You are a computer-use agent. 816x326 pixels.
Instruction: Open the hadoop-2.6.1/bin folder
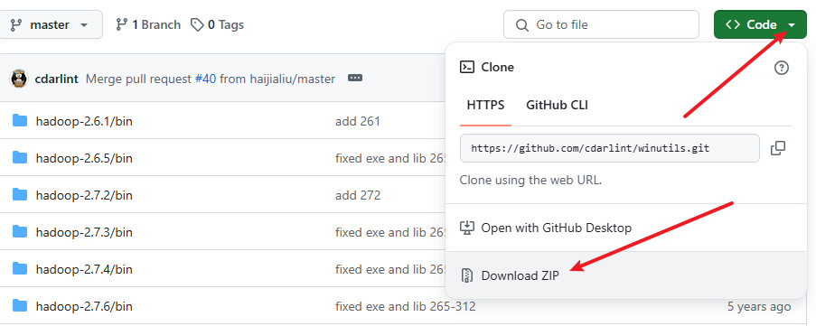pos(84,122)
